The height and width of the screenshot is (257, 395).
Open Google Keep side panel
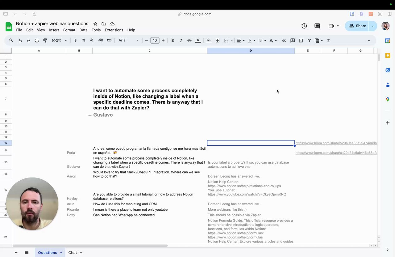point(388,56)
